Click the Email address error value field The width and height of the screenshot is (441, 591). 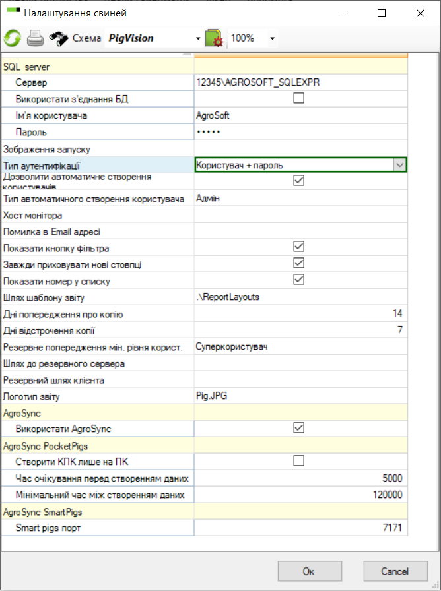coord(300,231)
